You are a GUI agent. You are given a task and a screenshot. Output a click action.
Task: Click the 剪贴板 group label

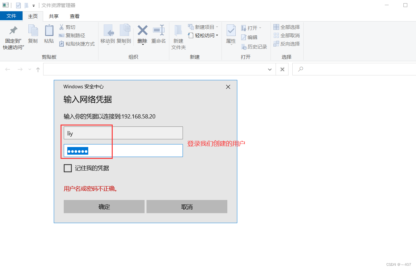click(x=49, y=57)
